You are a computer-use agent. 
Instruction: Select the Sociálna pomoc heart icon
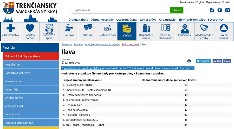point(30,28)
